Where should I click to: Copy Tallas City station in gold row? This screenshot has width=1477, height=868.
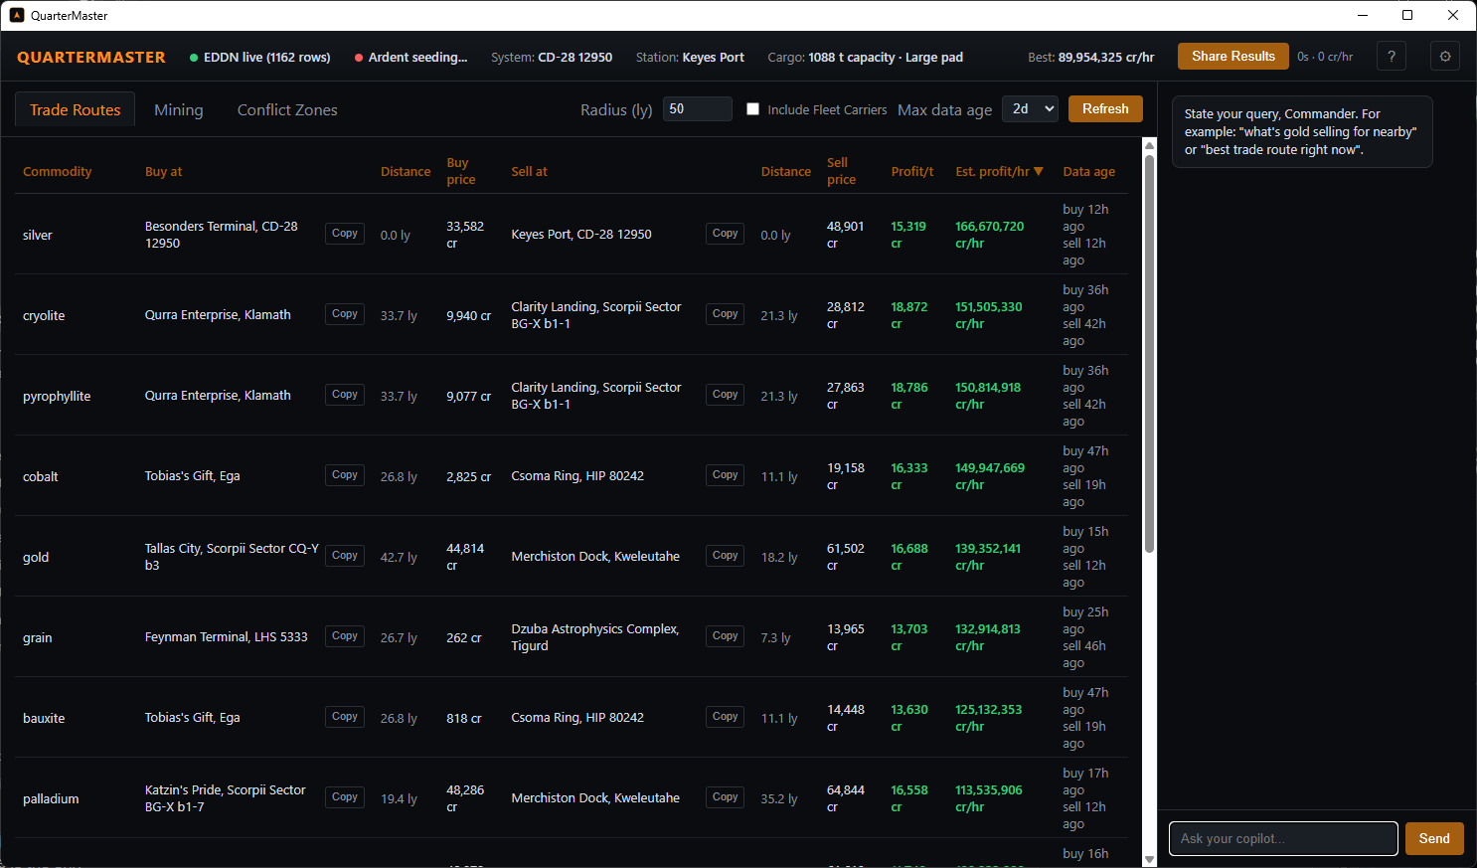[x=345, y=556]
